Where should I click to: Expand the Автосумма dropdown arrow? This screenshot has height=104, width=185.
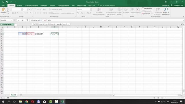(x=153, y=8)
